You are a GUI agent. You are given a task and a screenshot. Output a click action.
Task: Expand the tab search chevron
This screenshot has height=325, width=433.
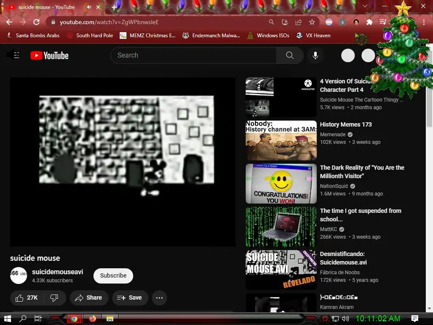(x=365, y=6)
